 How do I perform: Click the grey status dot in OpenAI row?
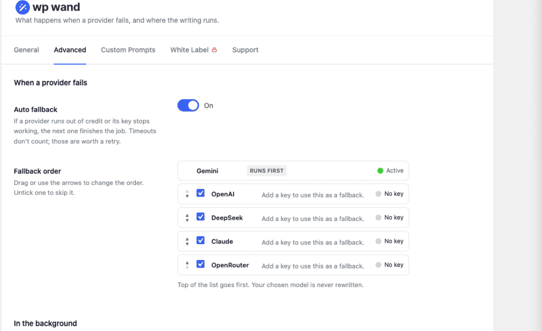[378, 194]
